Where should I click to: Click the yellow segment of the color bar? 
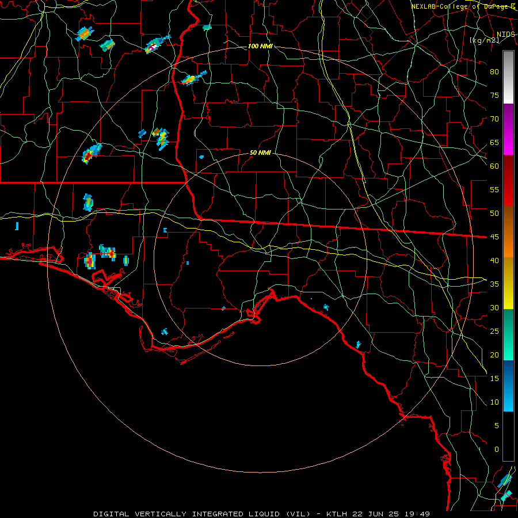(x=508, y=283)
